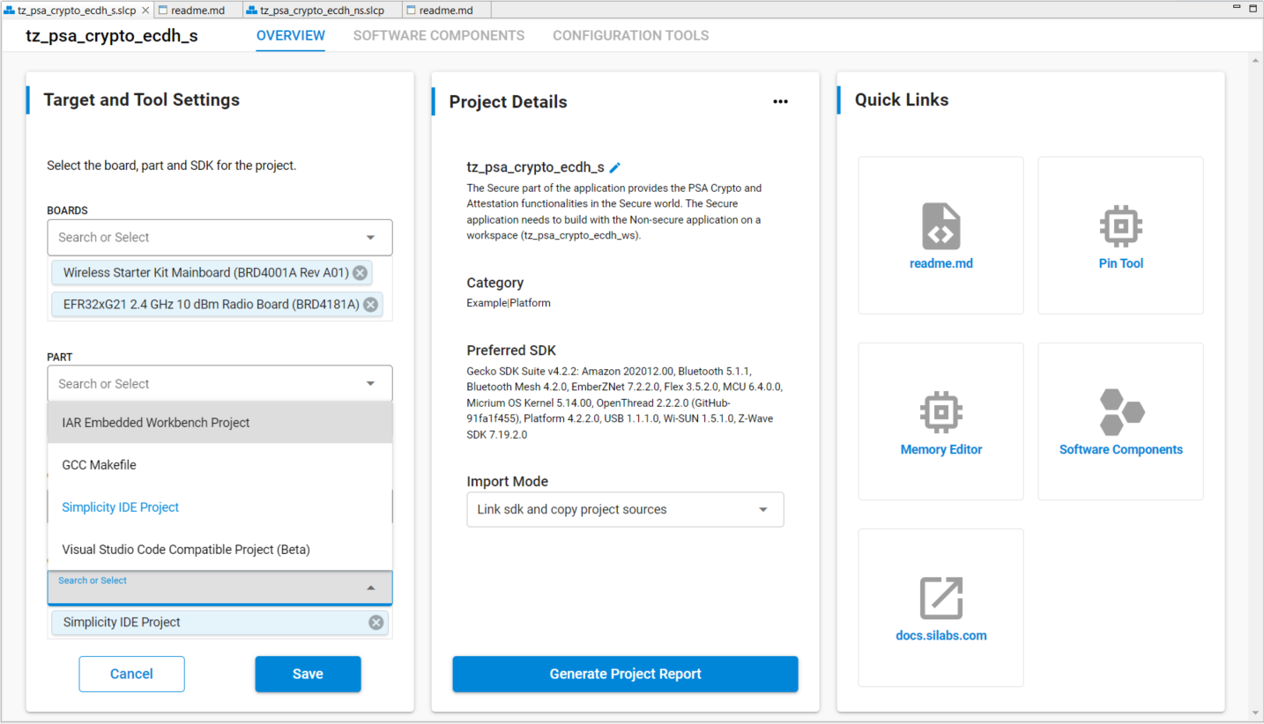Open the readme.md quick link icon
The image size is (1264, 724).
(x=941, y=226)
